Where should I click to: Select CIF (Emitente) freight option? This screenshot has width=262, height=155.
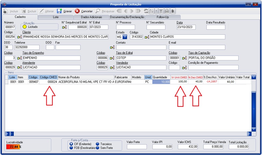click(71, 144)
